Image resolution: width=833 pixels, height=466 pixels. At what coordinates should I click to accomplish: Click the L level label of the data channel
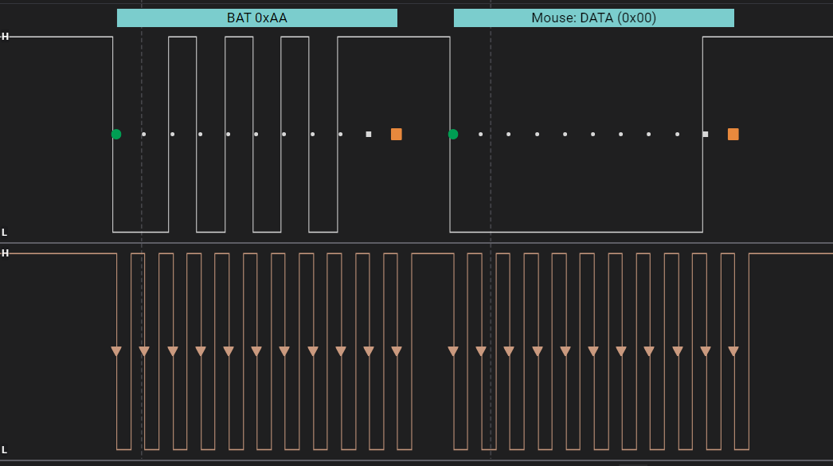[x=4, y=232]
